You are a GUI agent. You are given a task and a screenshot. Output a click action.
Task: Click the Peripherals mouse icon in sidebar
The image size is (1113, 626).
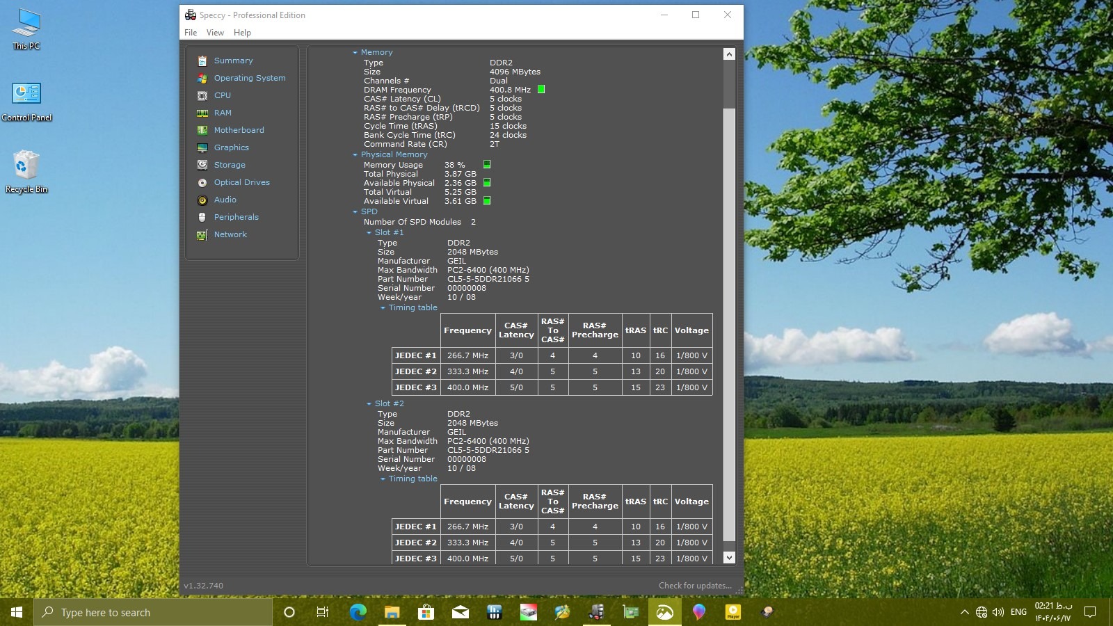(202, 217)
